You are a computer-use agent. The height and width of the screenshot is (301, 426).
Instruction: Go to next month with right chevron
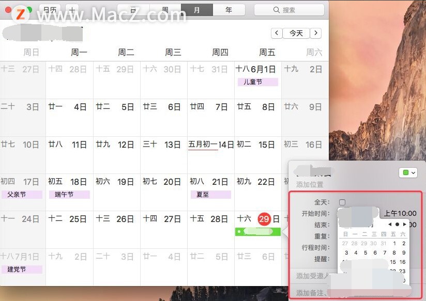[x=316, y=33]
